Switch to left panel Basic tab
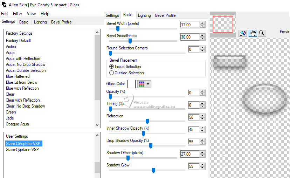The image size is (290, 178). [24, 22]
